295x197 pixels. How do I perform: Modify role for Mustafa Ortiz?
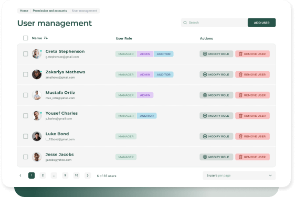216,95
